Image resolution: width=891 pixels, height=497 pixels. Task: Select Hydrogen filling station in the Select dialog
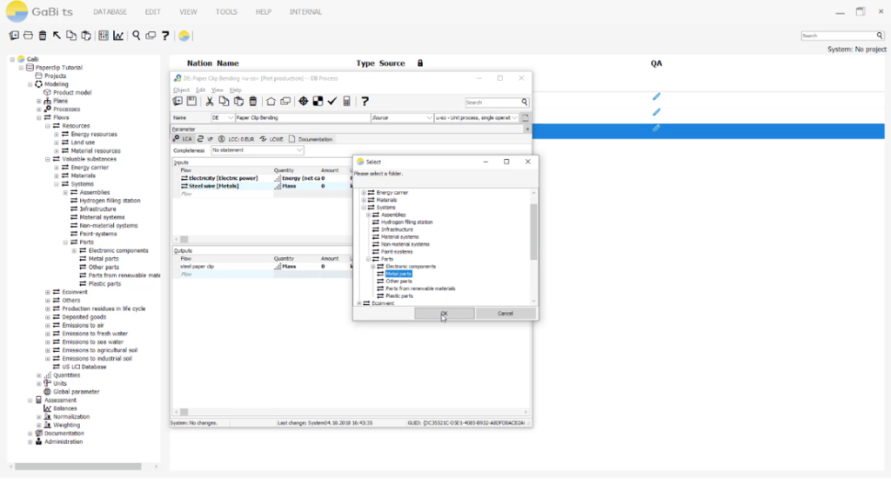coord(407,222)
